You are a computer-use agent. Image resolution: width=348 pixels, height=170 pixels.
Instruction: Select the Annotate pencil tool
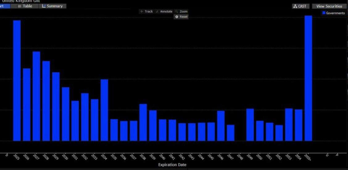point(164,11)
